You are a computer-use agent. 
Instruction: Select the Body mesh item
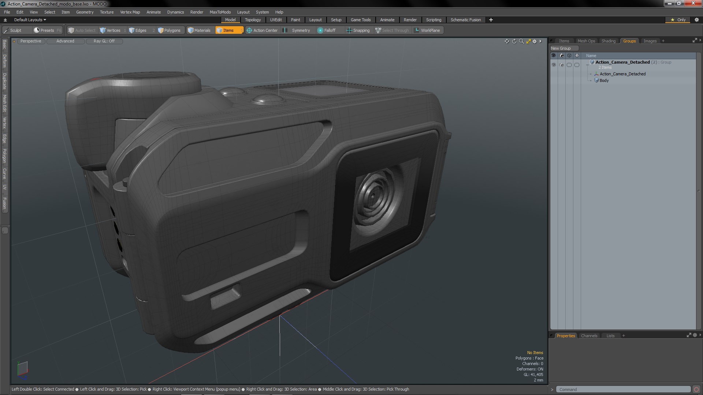[x=604, y=80]
